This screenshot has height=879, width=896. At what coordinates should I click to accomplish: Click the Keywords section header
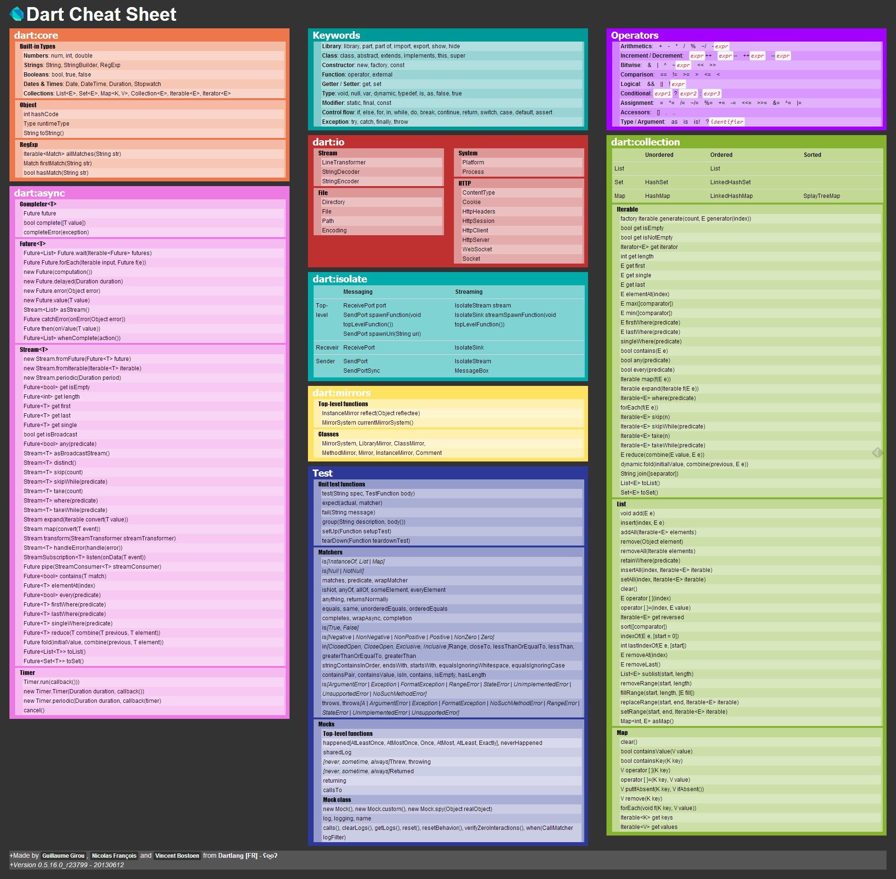coord(335,35)
